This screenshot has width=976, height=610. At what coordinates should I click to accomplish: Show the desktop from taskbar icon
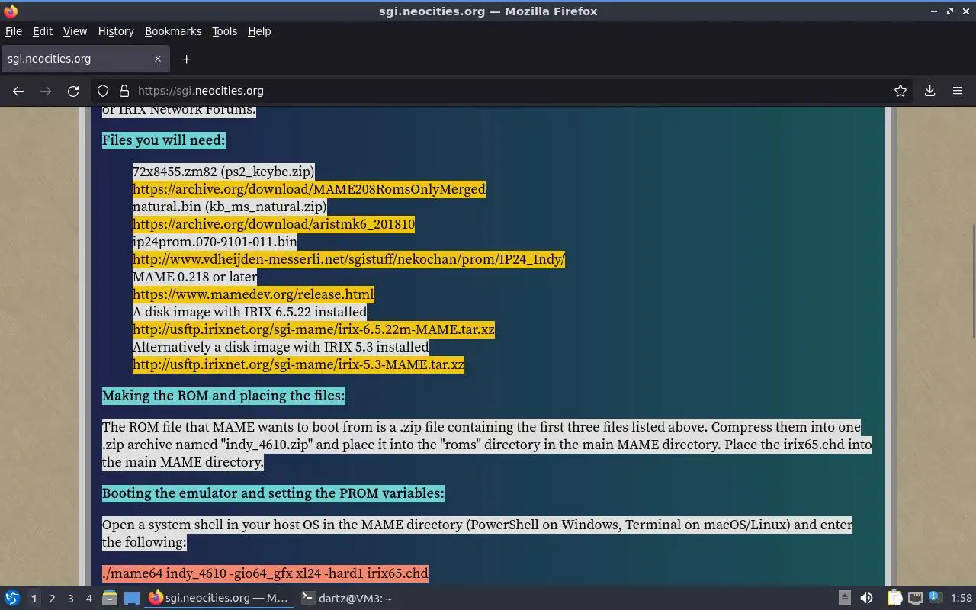pyautogui.click(x=131, y=599)
